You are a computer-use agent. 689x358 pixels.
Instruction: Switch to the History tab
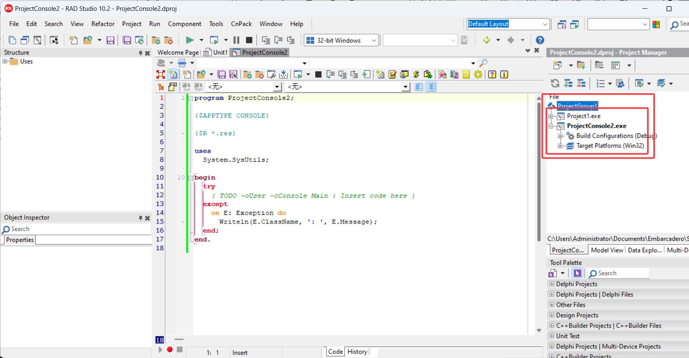pos(357,352)
